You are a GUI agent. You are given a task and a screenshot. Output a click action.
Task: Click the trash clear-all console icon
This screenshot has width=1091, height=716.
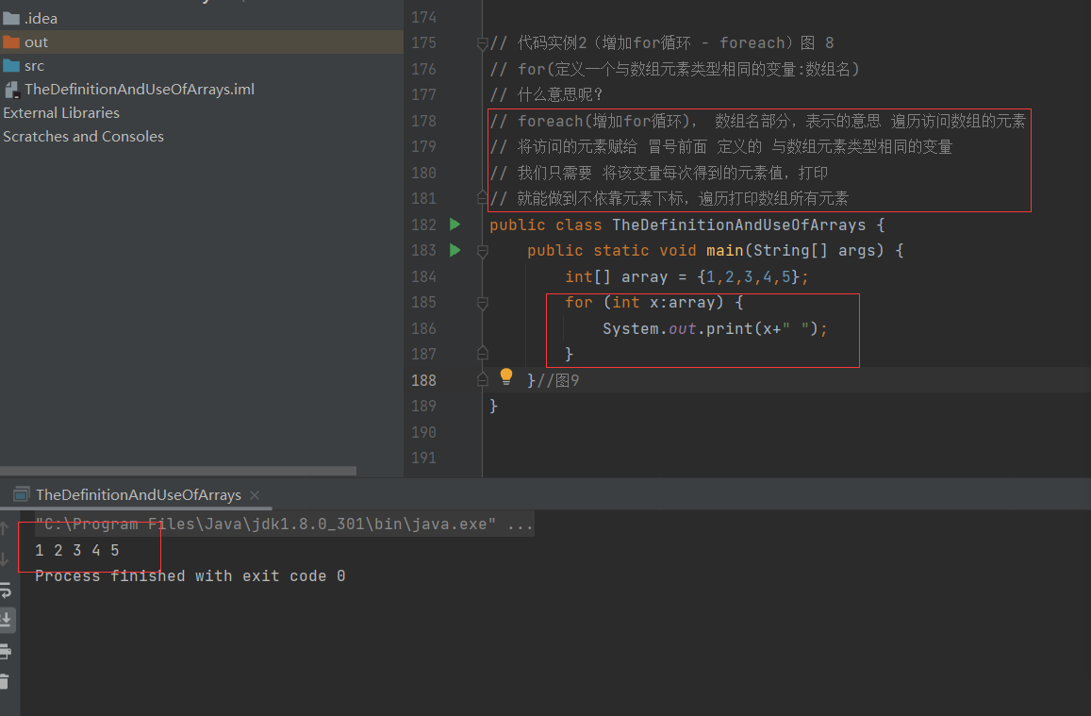[x=4, y=682]
